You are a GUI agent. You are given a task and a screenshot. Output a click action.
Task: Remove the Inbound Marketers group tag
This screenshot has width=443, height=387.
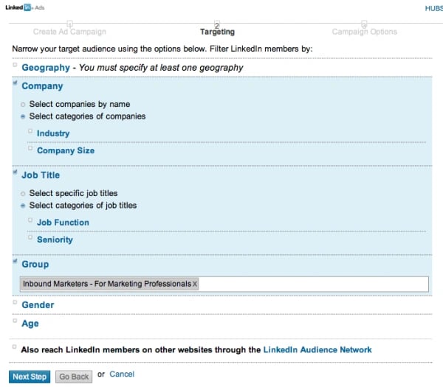pyautogui.click(x=196, y=284)
